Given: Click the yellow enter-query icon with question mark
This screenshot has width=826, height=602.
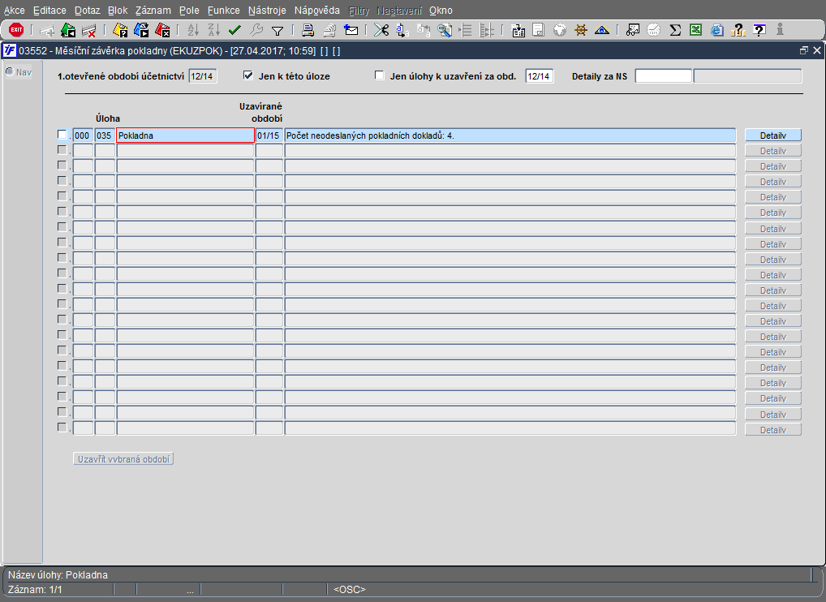Looking at the screenshot, I should (120, 30).
